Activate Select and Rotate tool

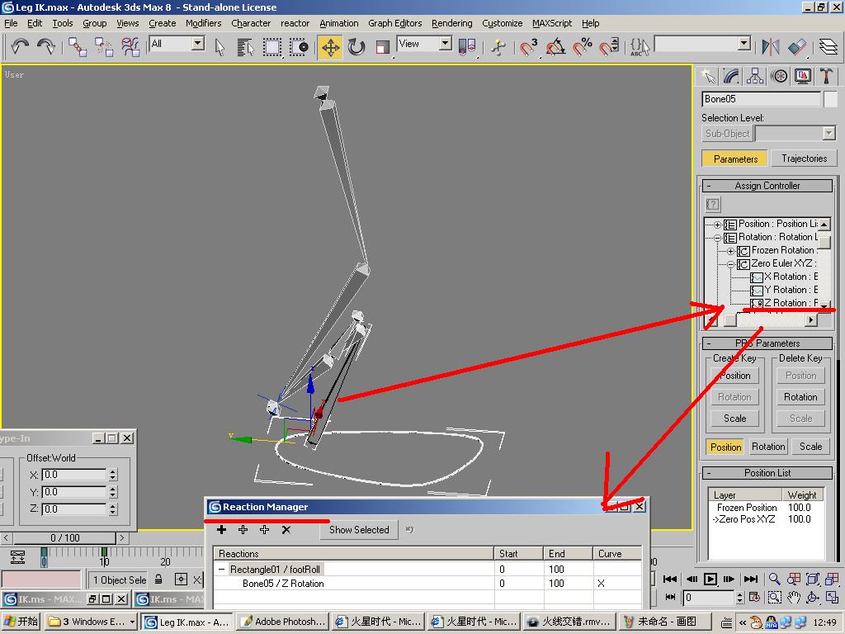coord(356,47)
